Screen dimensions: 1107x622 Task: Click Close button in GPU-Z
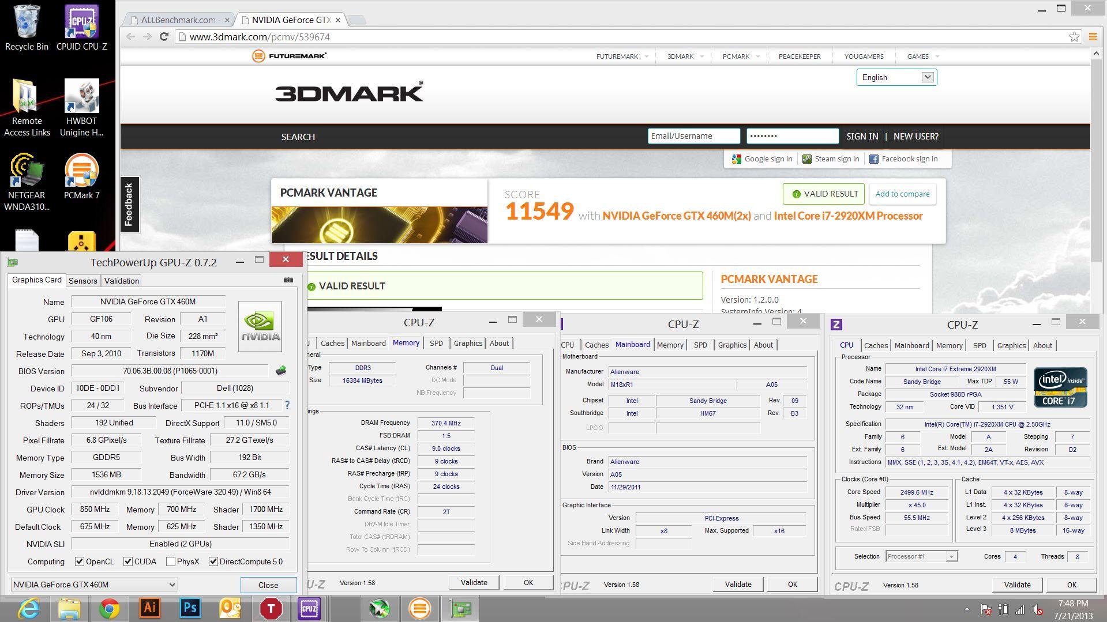tap(268, 585)
